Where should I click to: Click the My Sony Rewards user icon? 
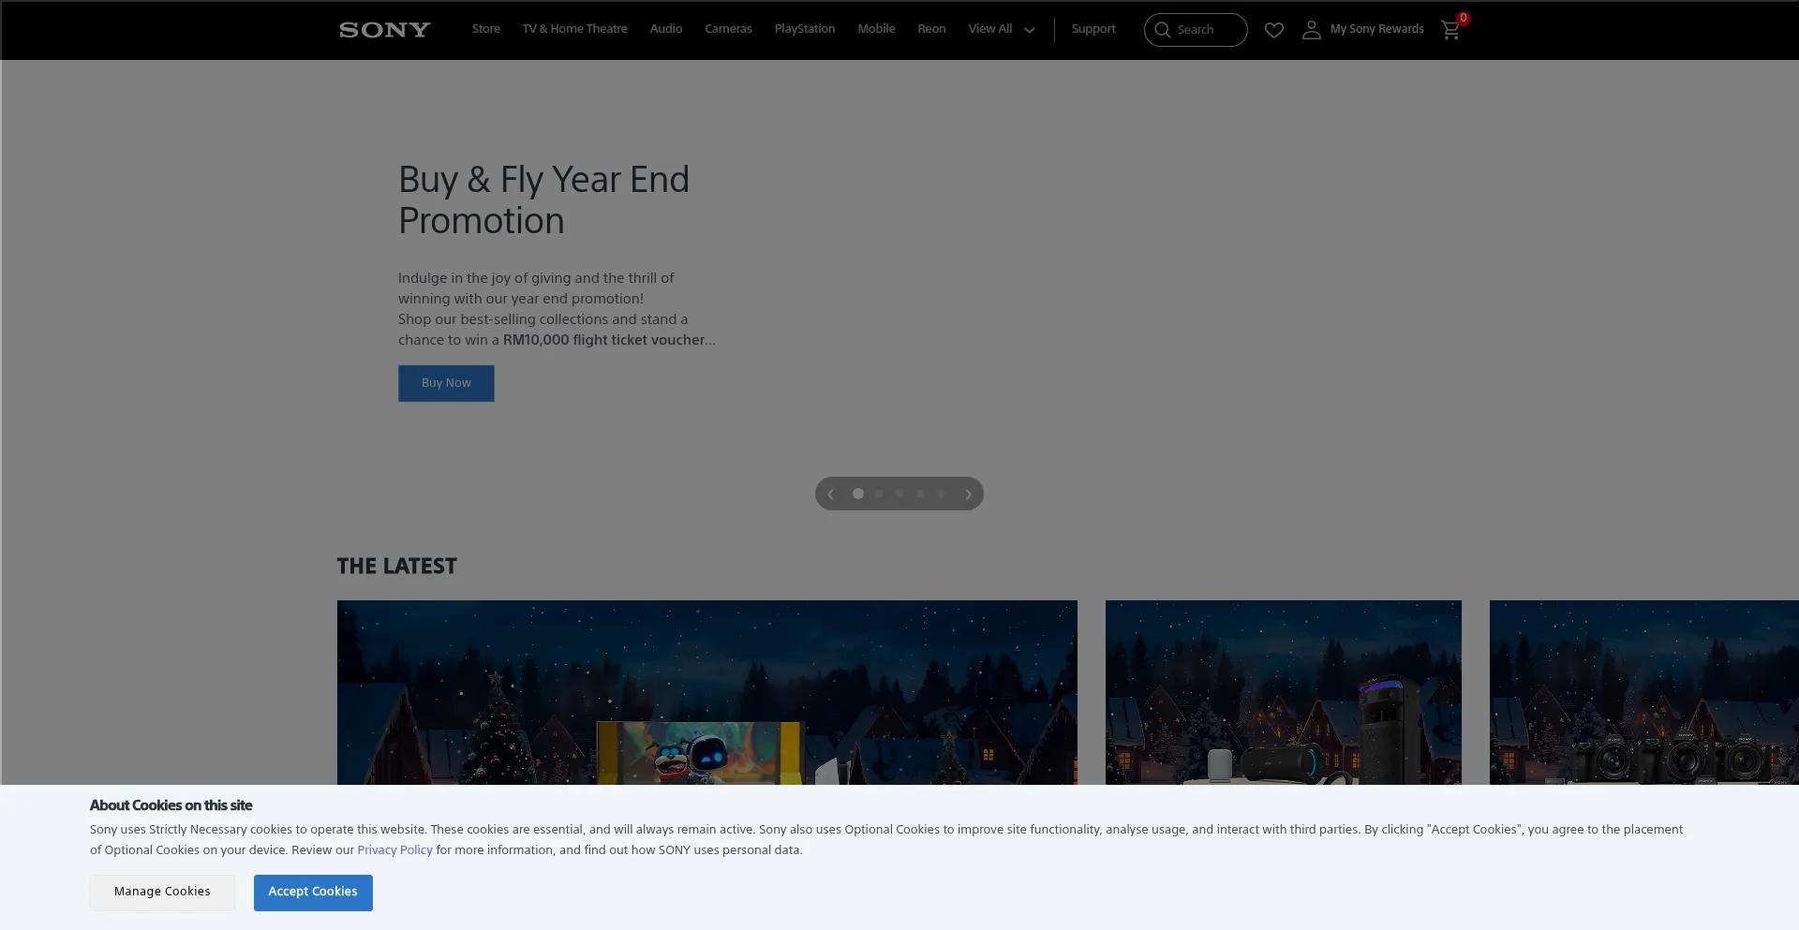pos(1311,30)
